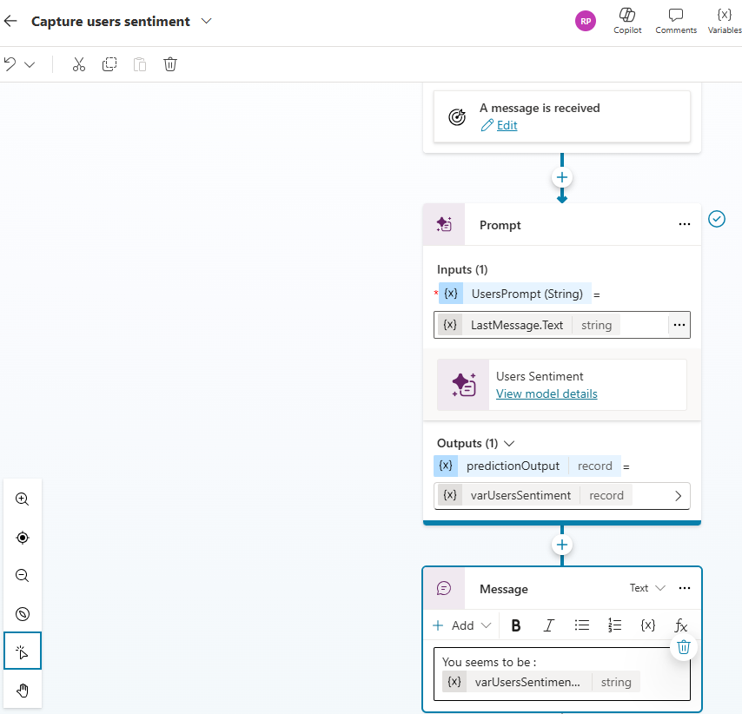Expand the topic name dropdown chevron
This screenshot has height=714, width=742.
pyautogui.click(x=206, y=22)
